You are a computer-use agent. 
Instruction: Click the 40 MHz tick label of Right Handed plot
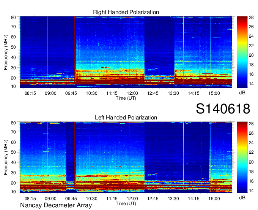(13, 57)
